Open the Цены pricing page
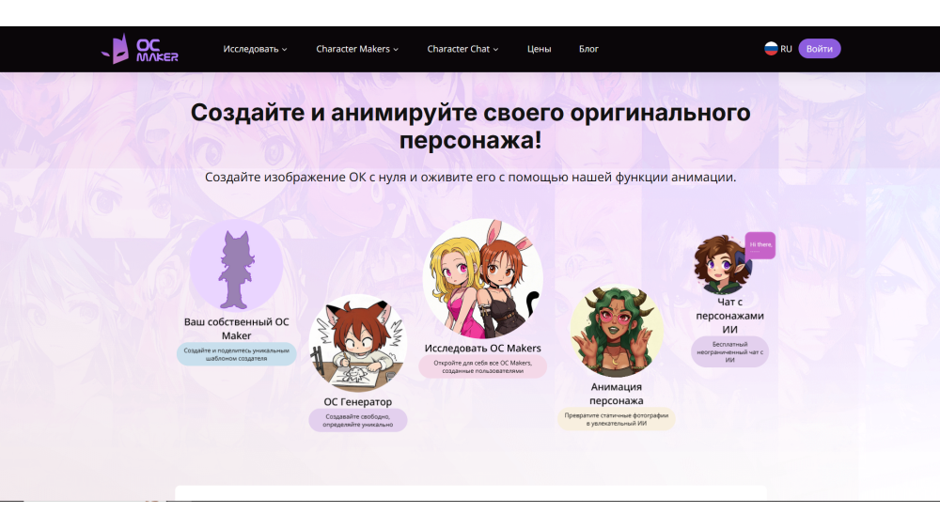 click(x=540, y=49)
